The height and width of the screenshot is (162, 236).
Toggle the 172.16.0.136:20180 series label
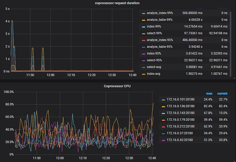pos(181,106)
